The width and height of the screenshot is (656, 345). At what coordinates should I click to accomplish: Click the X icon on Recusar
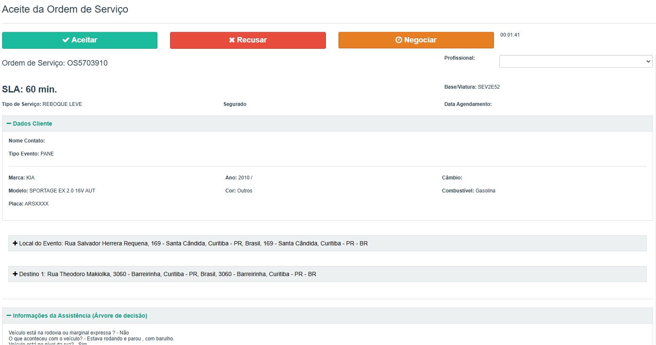232,40
